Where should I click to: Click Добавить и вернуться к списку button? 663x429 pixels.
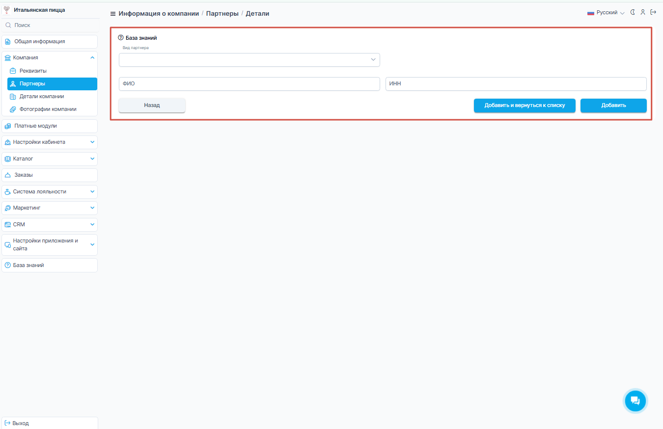coord(525,106)
